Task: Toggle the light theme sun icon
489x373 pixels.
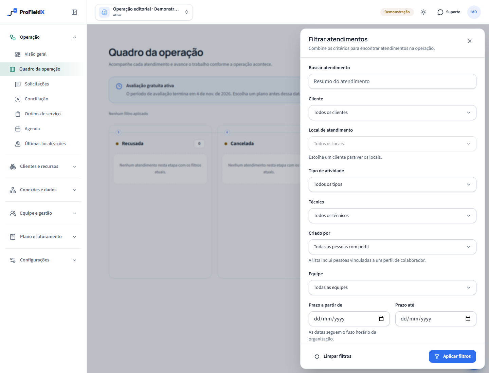Action: [423, 12]
